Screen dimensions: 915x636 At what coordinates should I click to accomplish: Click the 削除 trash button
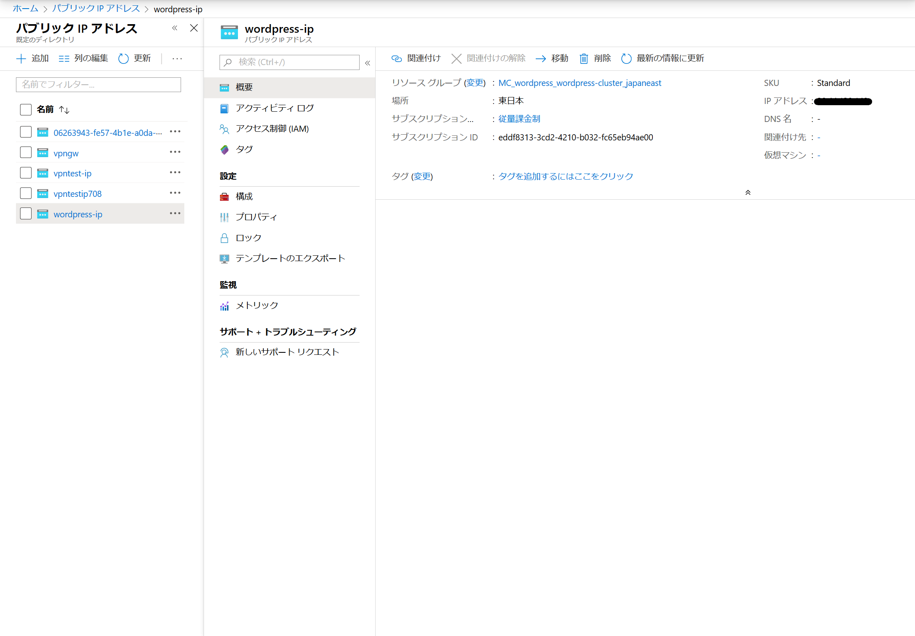(595, 59)
